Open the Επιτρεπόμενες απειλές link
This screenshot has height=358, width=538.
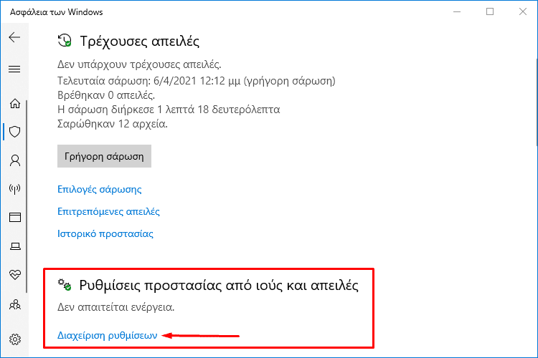click(x=108, y=211)
